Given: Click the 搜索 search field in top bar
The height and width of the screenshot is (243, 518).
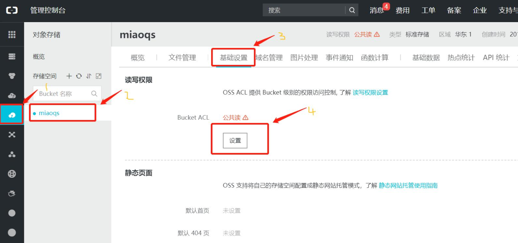Looking at the screenshot, I should [x=304, y=10].
